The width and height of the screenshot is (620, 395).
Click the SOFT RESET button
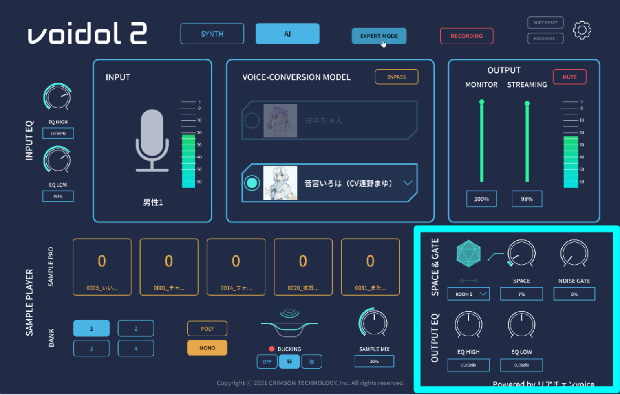545,22
